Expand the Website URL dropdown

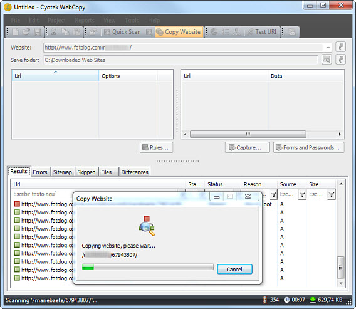(x=328, y=48)
